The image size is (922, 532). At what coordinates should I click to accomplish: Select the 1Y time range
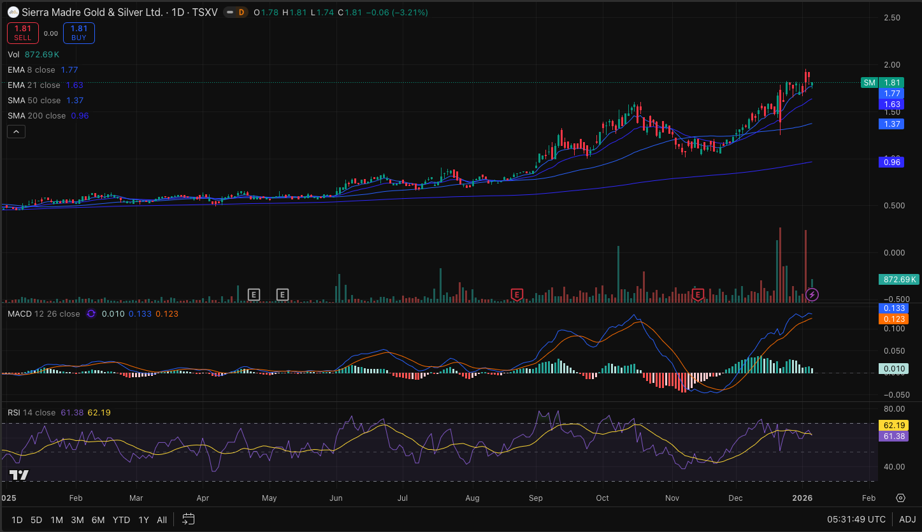[x=143, y=520]
